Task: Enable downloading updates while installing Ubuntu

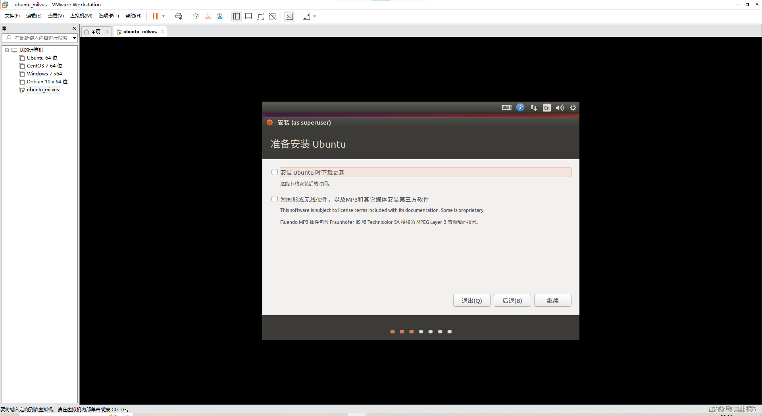Action: [x=275, y=172]
